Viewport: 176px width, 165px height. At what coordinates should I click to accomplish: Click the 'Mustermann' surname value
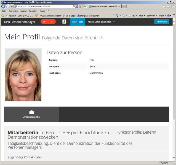pyautogui.click(x=96, y=73)
